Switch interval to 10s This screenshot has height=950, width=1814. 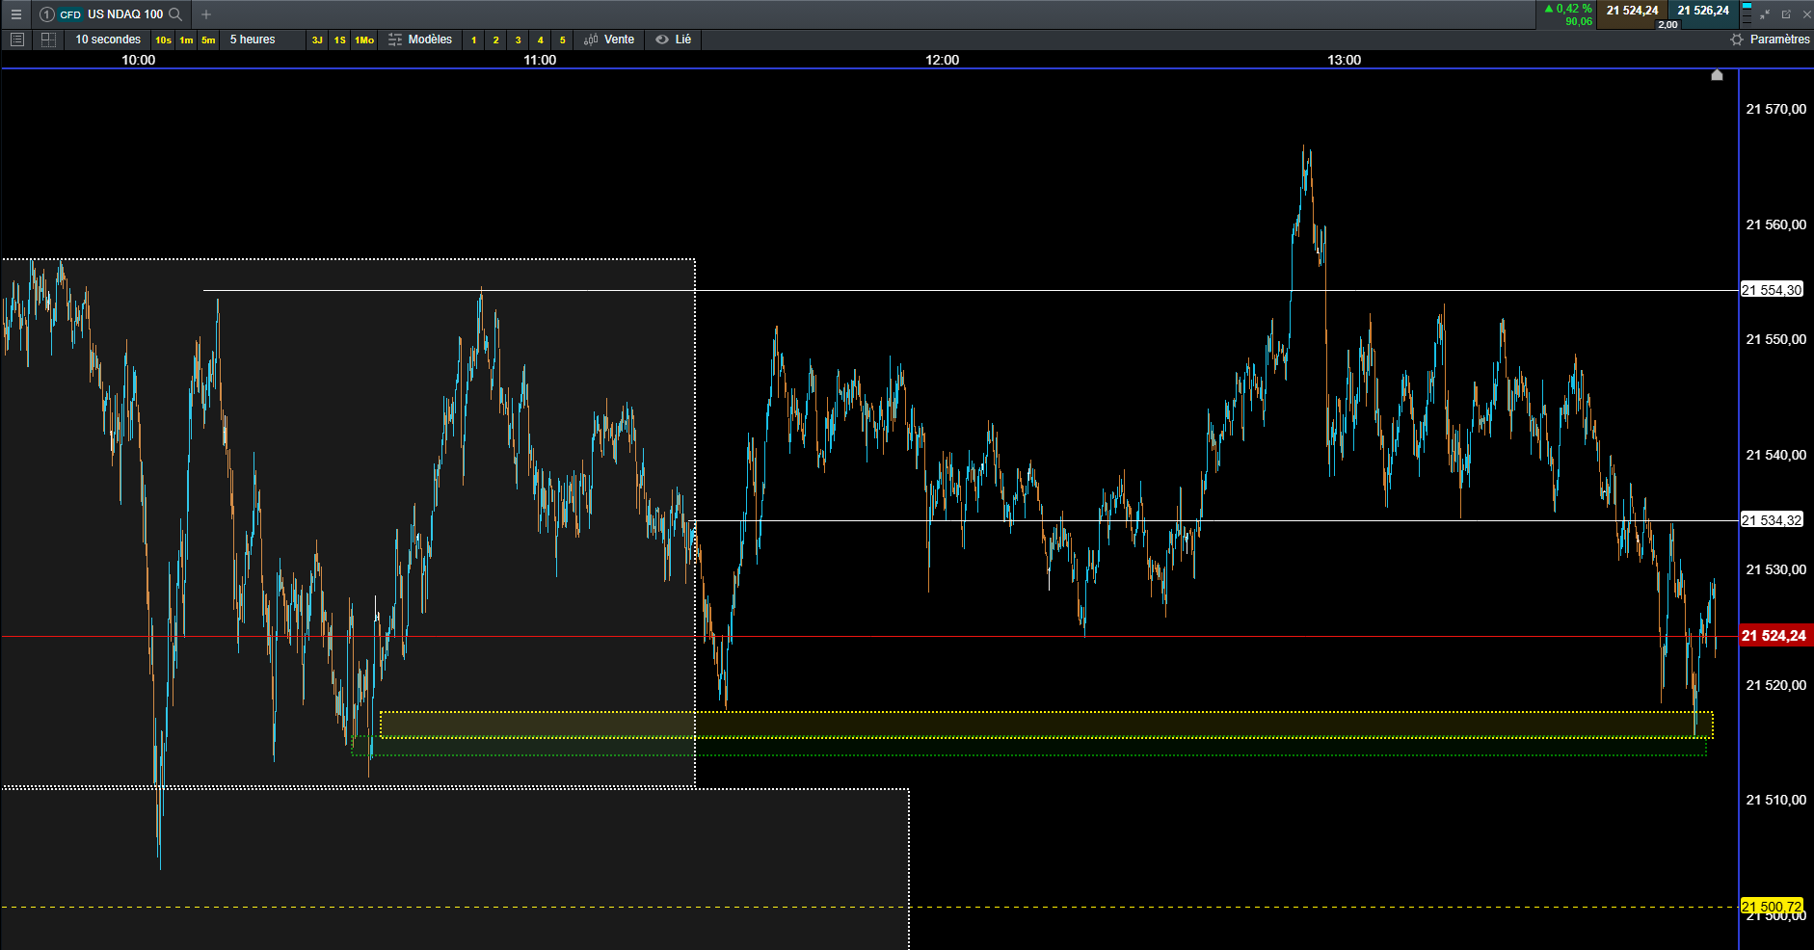(163, 40)
